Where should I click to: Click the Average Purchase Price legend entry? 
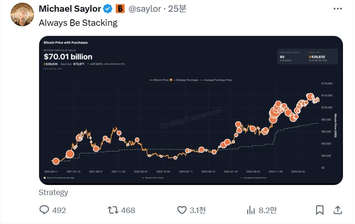pyautogui.click(x=216, y=80)
